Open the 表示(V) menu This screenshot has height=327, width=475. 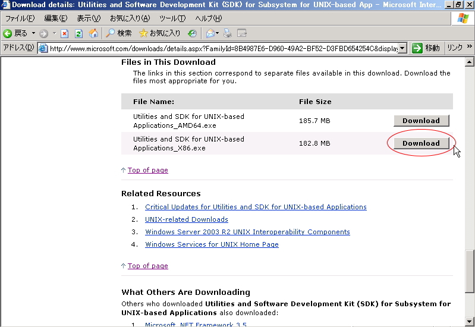tap(89, 18)
